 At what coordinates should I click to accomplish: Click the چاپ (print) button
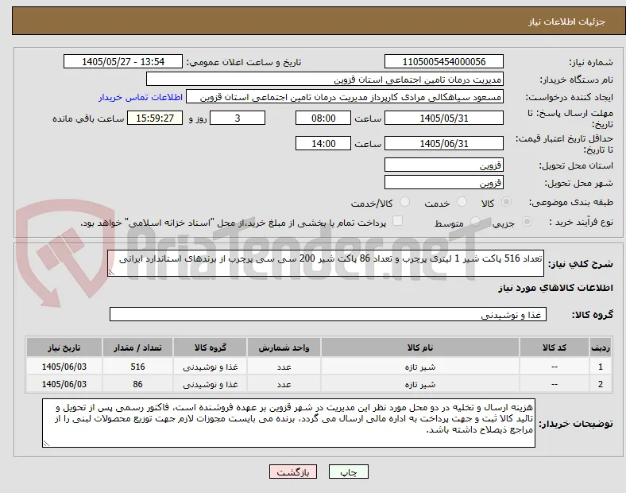[348, 472]
